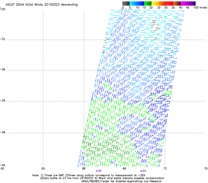Click the -32 latitude axis label
Viewport: 208px width, 183px height.
coord(3,39)
